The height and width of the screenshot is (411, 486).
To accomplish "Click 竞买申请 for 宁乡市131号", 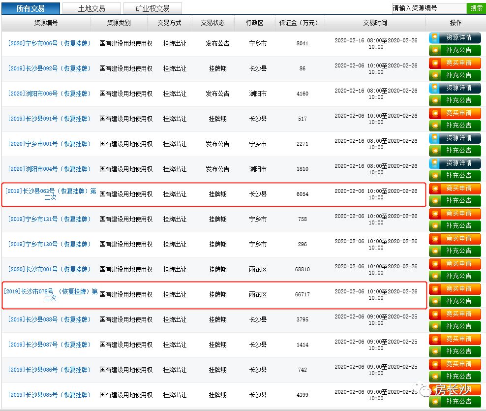I will [x=455, y=214].
